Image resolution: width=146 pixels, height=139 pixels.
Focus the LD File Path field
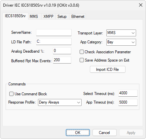[x=54, y=42]
